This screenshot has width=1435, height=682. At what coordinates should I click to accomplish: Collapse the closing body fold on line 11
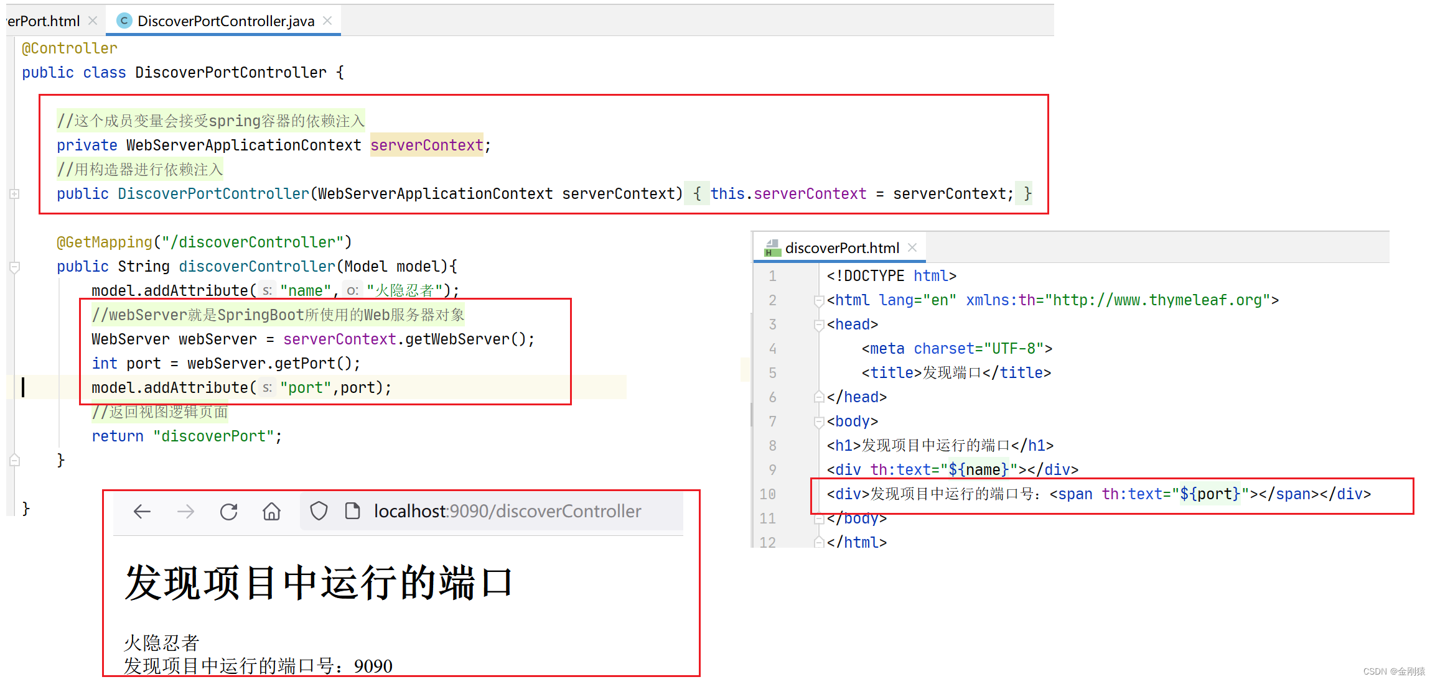point(819,518)
